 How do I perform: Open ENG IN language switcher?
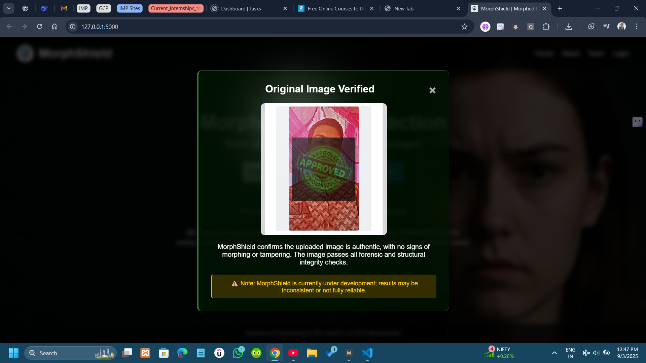click(x=570, y=353)
